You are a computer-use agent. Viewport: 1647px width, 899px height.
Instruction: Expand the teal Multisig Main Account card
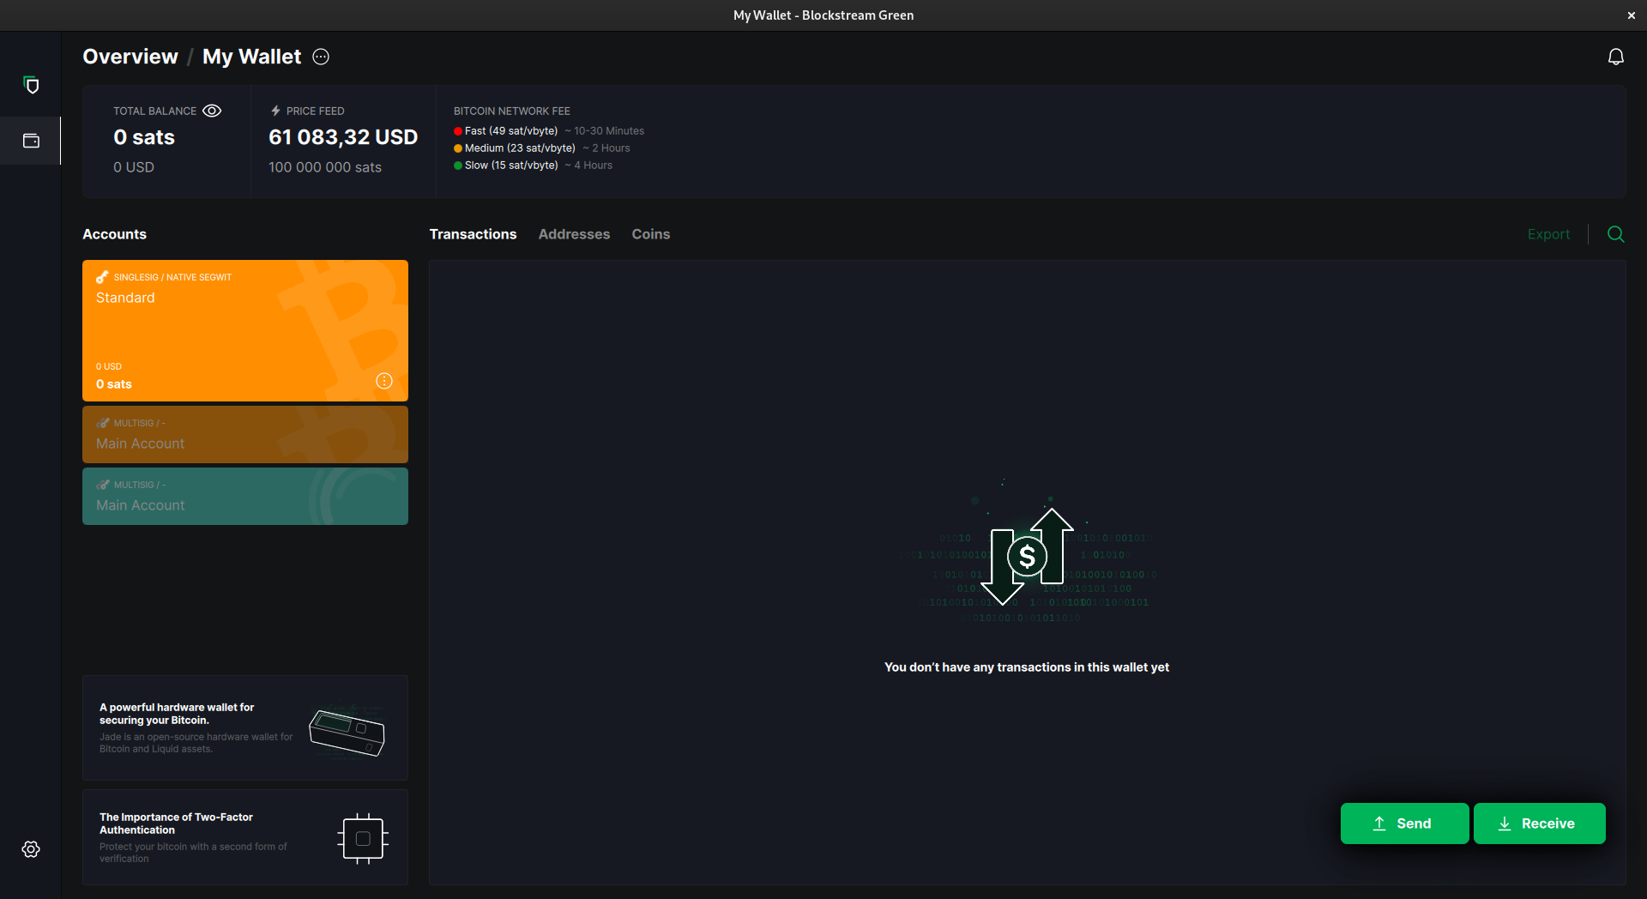point(245,497)
